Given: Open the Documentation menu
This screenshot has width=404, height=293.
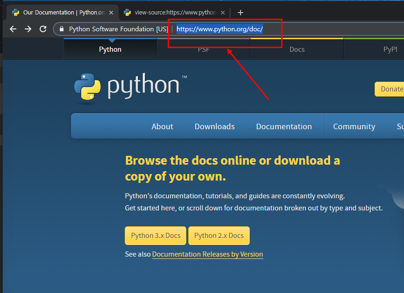Looking at the screenshot, I should [x=284, y=126].
